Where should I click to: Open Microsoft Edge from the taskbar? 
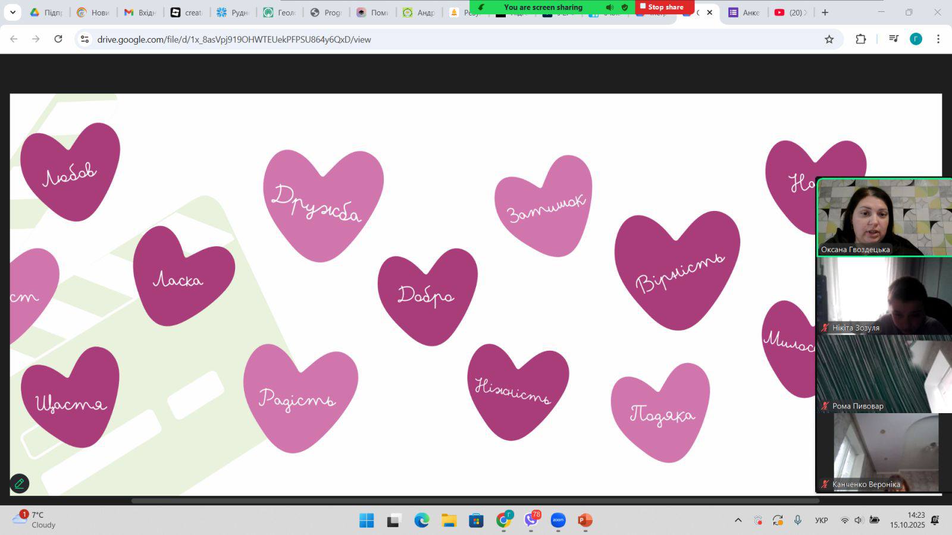click(x=422, y=521)
